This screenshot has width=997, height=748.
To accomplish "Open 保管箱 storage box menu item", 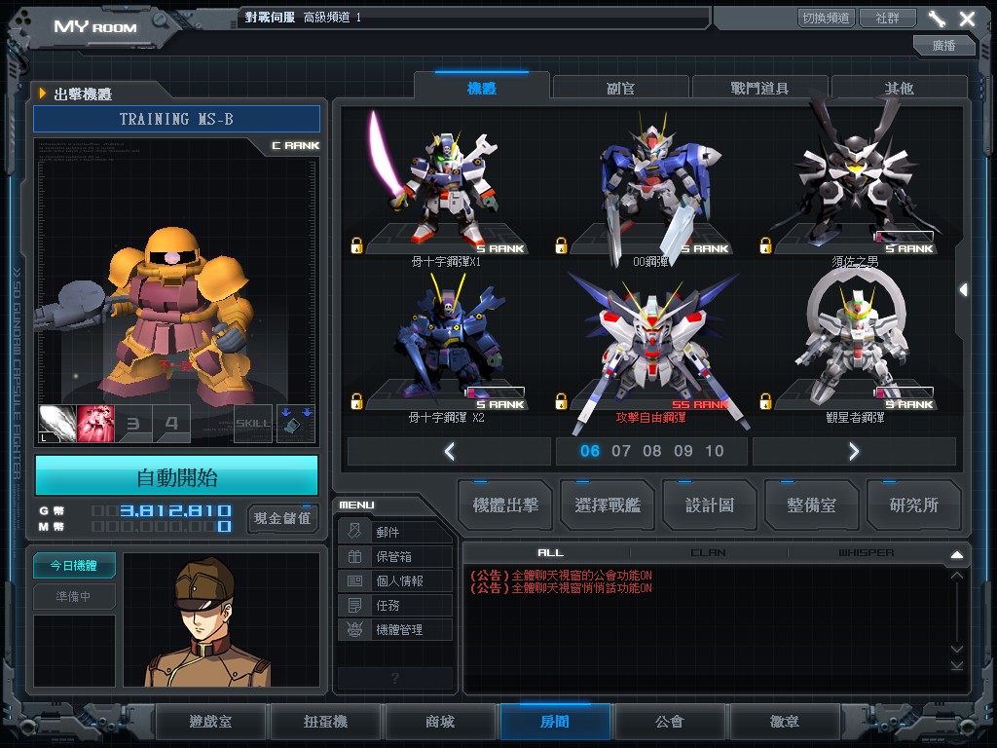I will 395,556.
